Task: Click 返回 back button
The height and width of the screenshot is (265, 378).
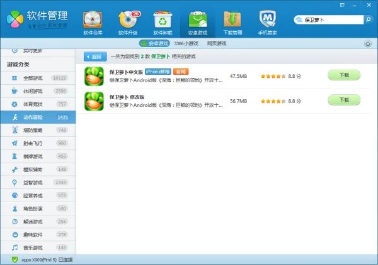Action: (94, 57)
